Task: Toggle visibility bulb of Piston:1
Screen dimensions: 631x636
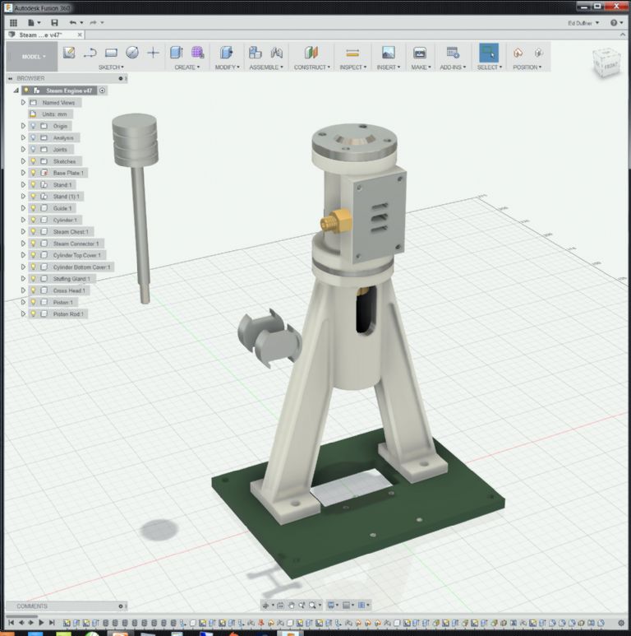Action: pyautogui.click(x=34, y=303)
